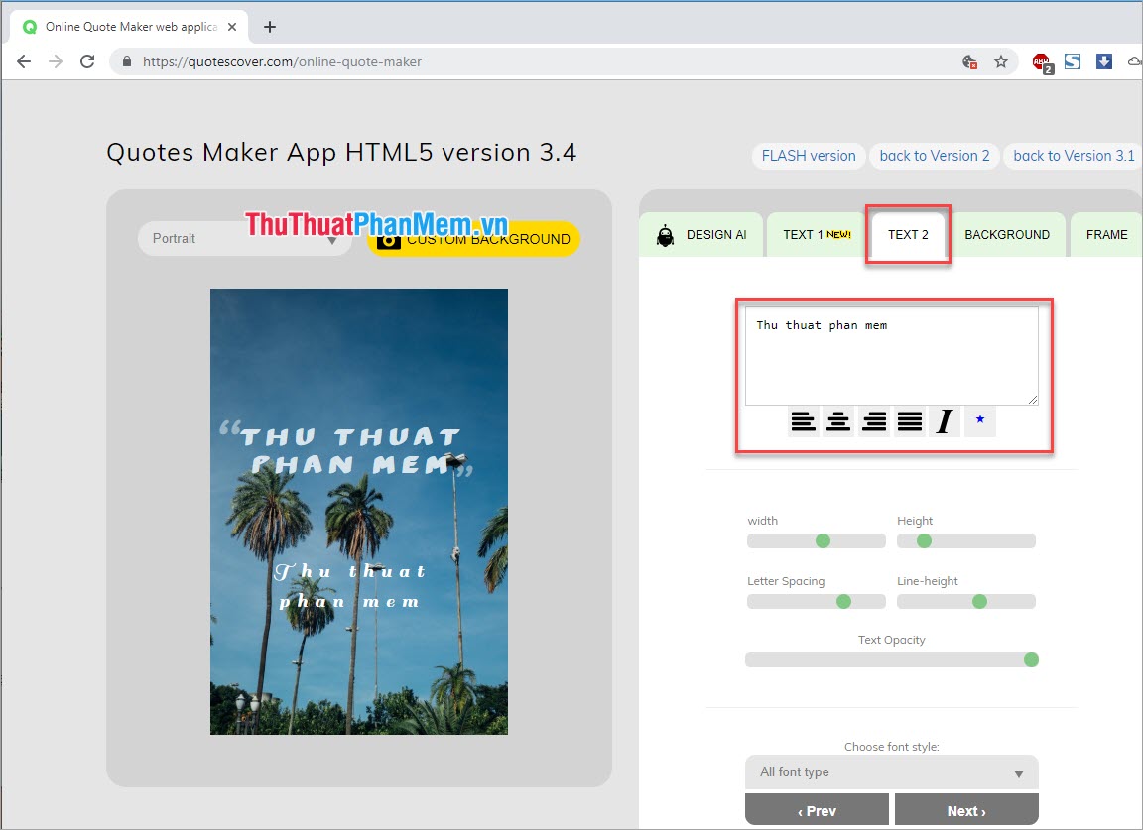
Task: Toggle italic formatting for the quote text
Action: coord(944,420)
